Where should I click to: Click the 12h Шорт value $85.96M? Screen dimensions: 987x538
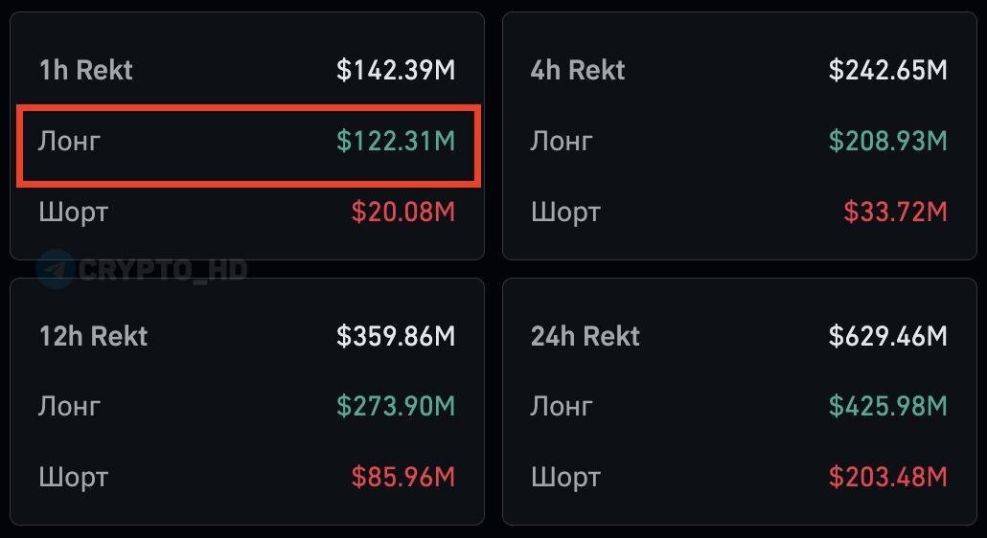402,477
